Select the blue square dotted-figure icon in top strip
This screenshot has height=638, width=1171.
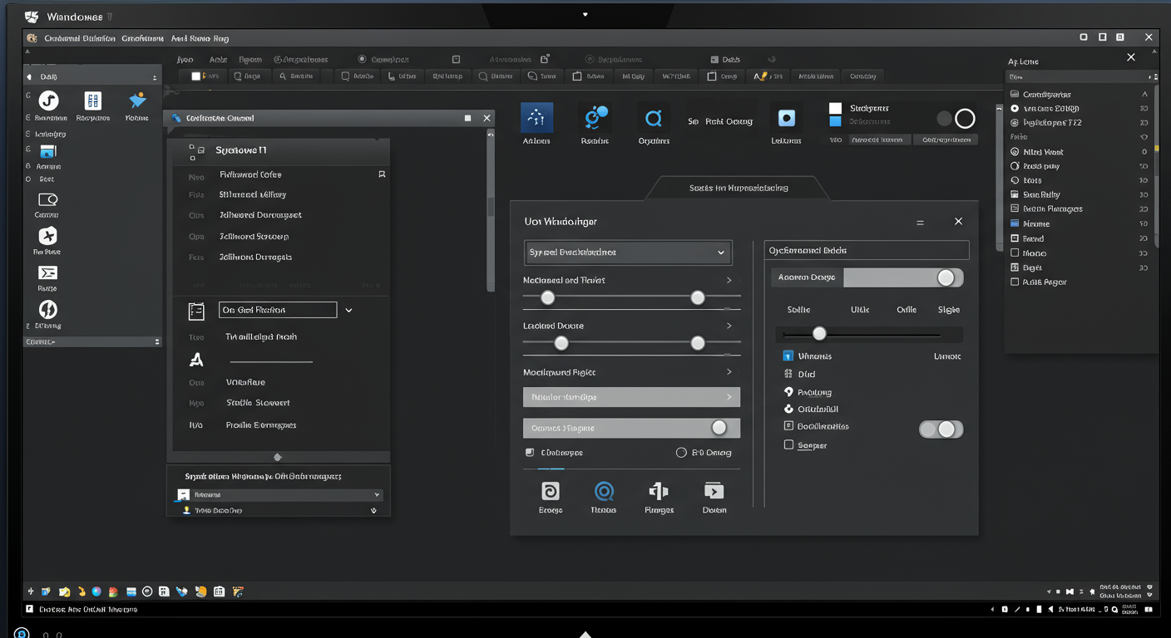click(536, 118)
